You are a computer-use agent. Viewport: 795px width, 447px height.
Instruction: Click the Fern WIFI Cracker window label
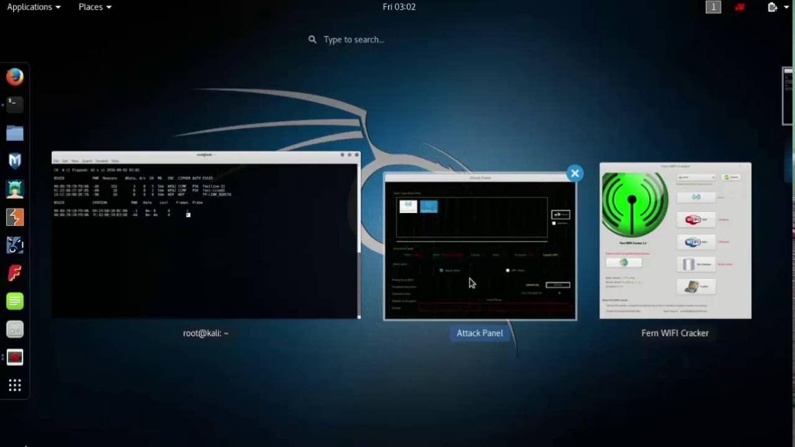(675, 333)
